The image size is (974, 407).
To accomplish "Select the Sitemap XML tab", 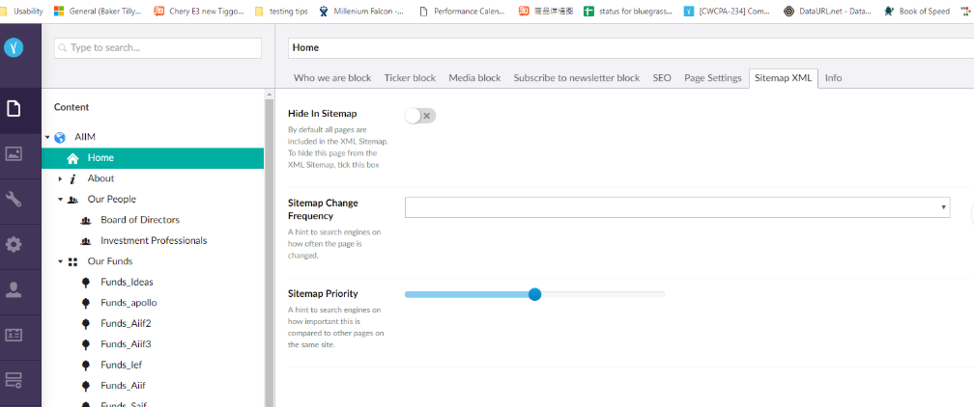I will tap(784, 78).
